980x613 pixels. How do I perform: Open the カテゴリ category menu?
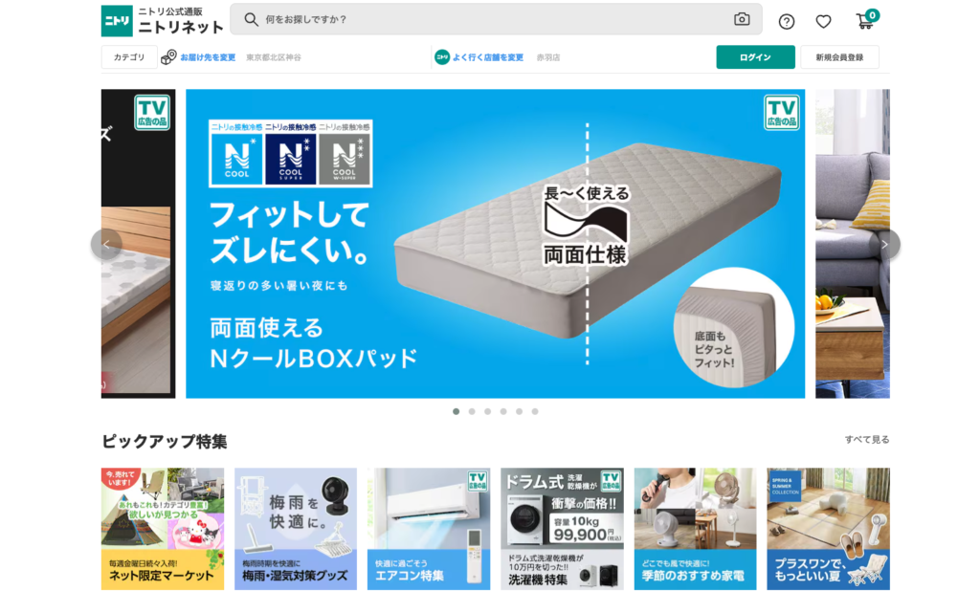(x=129, y=57)
